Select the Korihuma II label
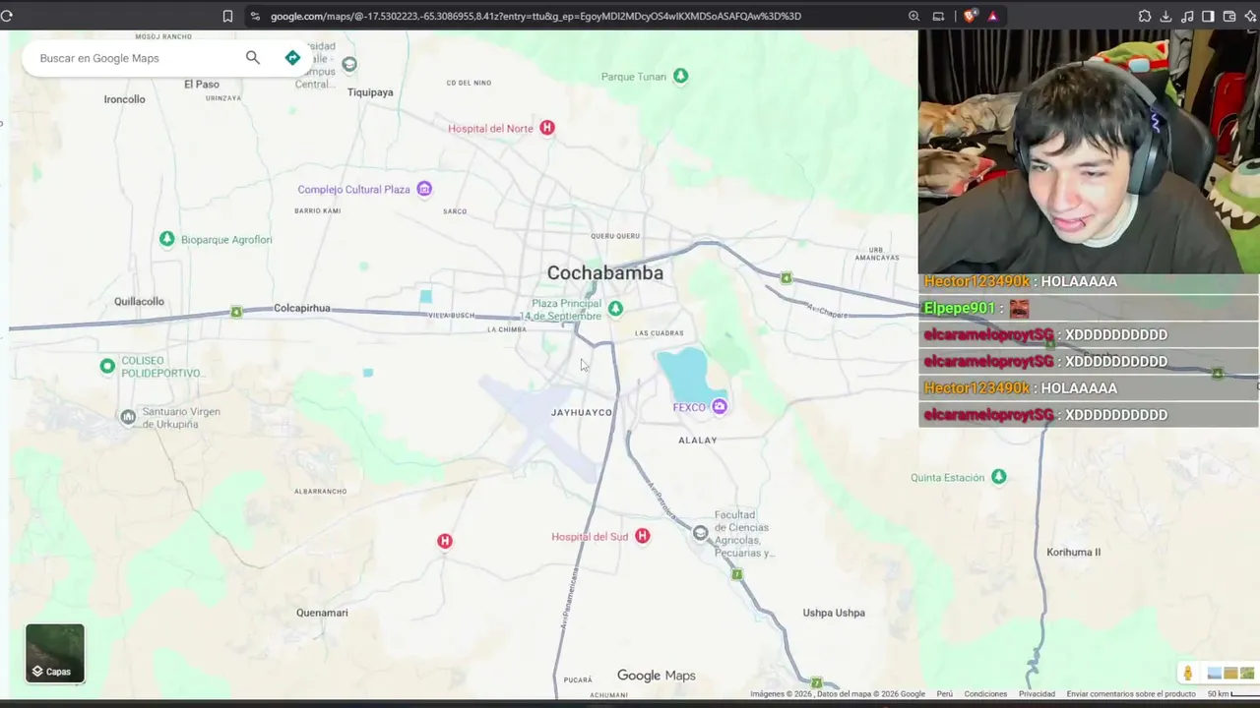Viewport: 1260px width, 708px height. click(1073, 552)
